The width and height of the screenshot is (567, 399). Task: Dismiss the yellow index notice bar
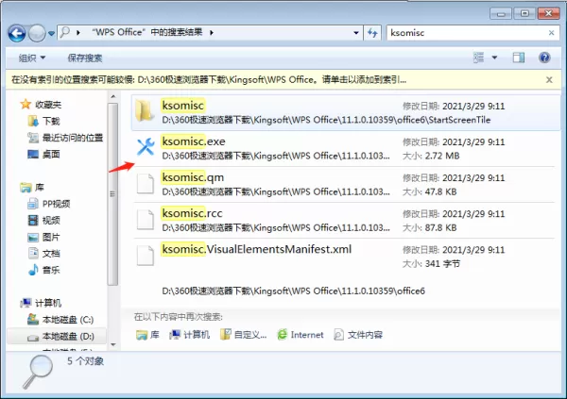tap(549, 80)
